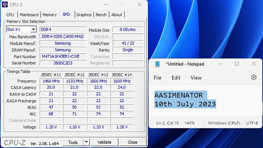Click the Close button in CPU-Z
This screenshot has width=263, height=148.
pos(133,142)
